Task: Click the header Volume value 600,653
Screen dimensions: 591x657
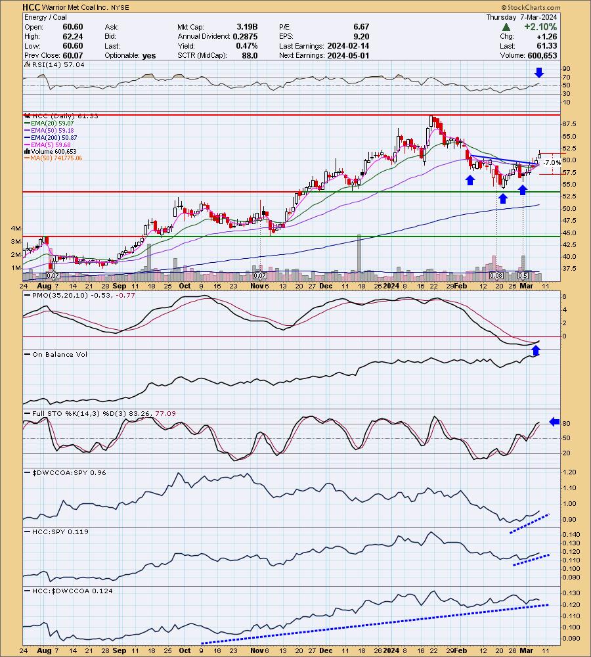Action: pos(542,56)
